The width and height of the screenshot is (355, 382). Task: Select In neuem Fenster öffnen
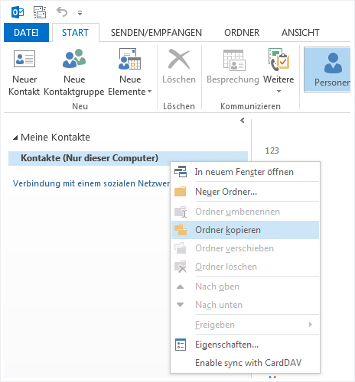(x=245, y=172)
